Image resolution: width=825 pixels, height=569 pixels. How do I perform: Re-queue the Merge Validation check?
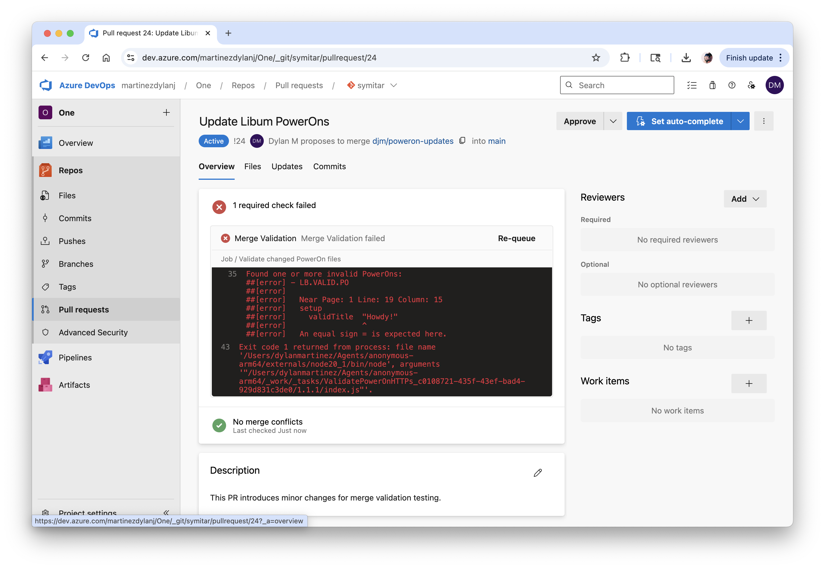tap(516, 238)
